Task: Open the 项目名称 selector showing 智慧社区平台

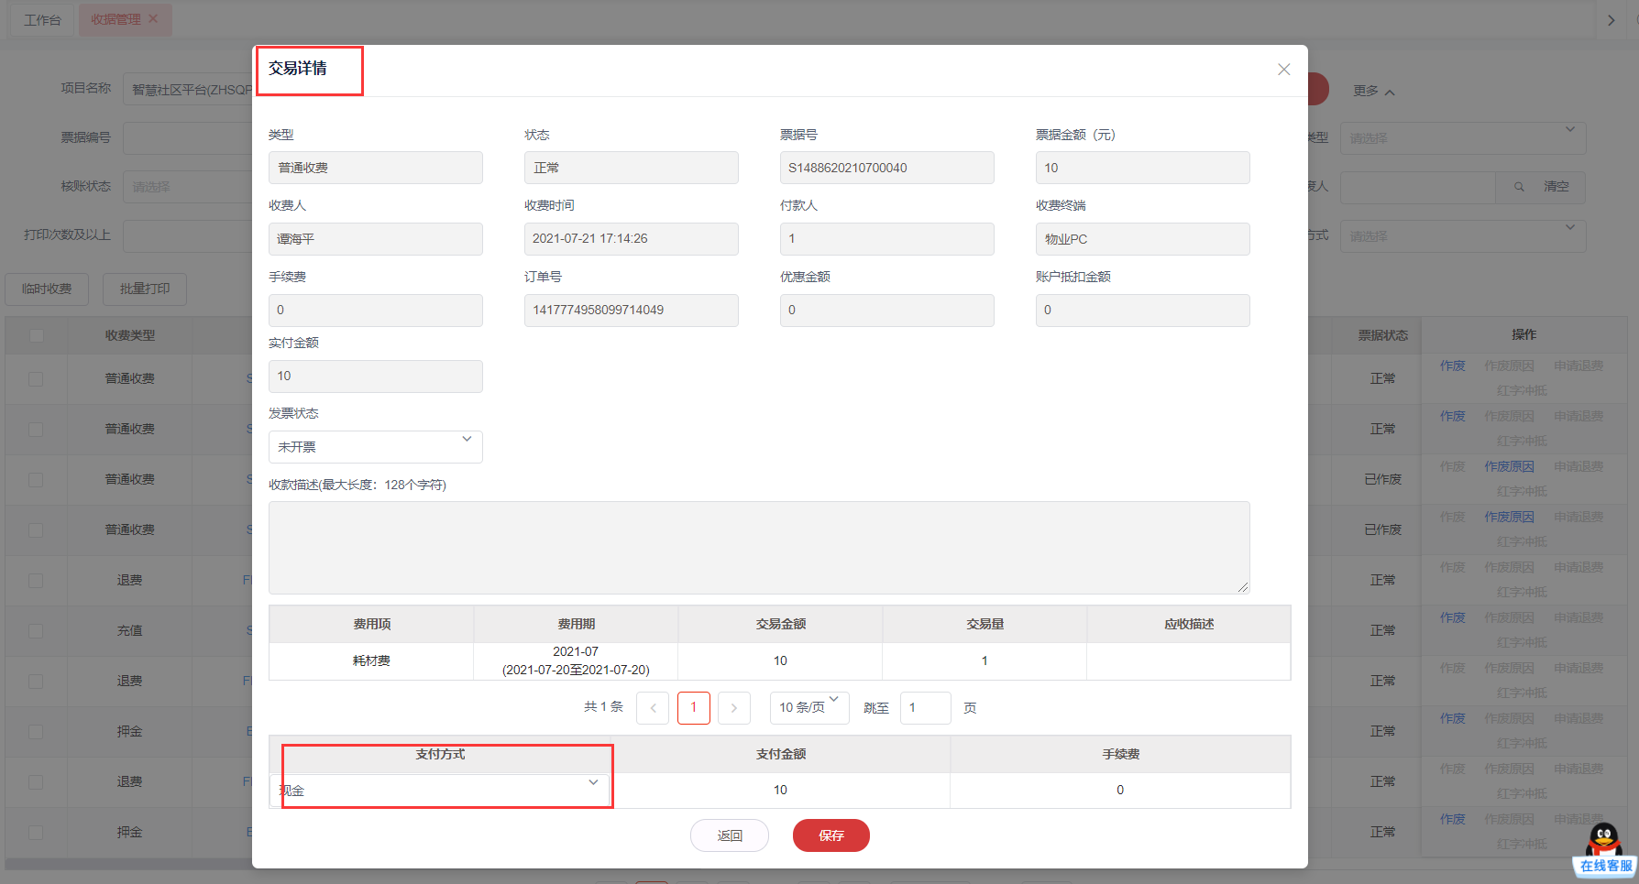Action: 188,89
